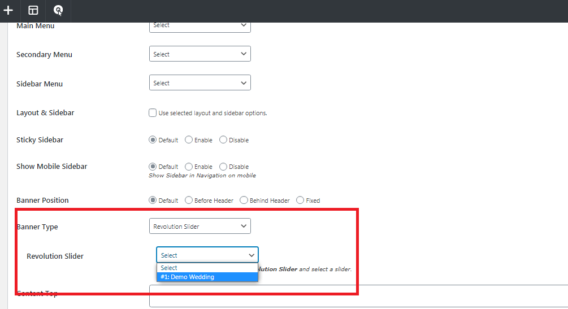Select Enable for Sticky Sidebar
The width and height of the screenshot is (568, 309).
point(188,140)
